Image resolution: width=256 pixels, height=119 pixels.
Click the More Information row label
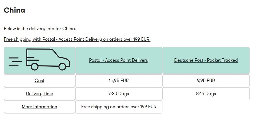(40, 107)
